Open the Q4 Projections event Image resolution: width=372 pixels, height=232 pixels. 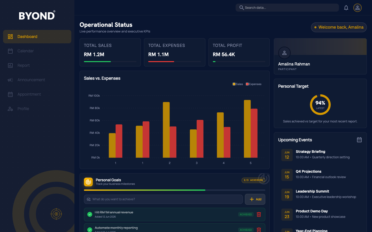click(x=320, y=174)
